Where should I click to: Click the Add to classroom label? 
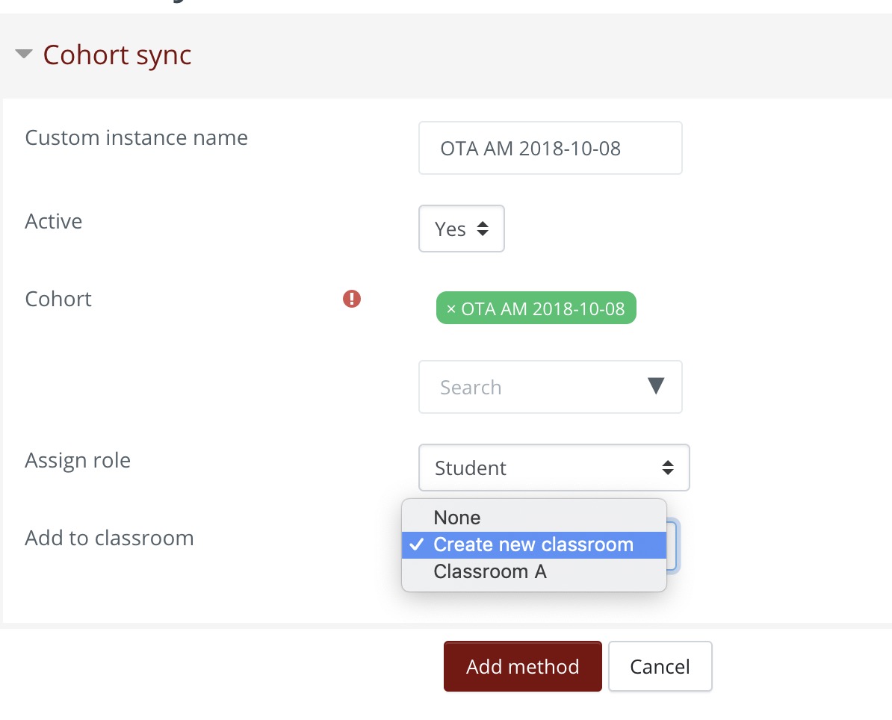109,539
